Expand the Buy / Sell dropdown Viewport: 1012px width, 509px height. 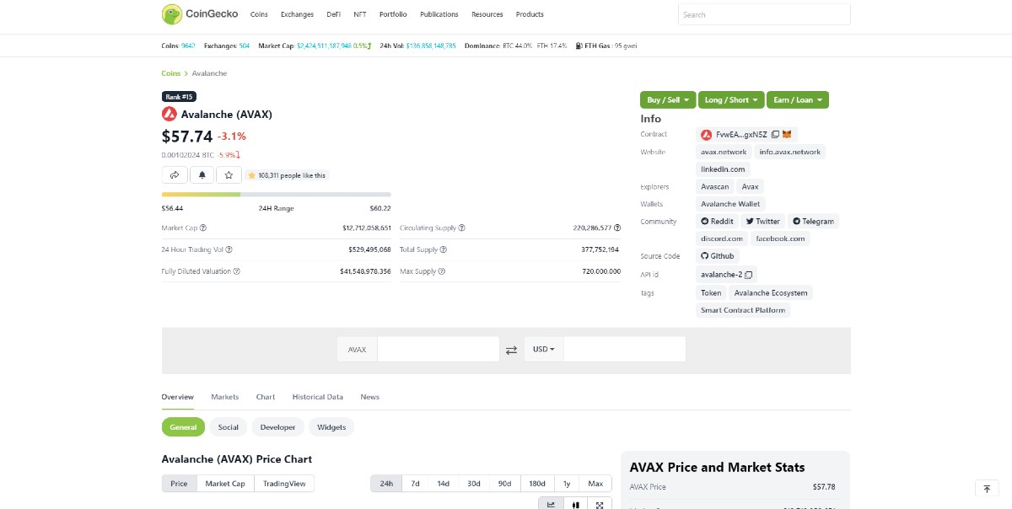click(x=668, y=100)
